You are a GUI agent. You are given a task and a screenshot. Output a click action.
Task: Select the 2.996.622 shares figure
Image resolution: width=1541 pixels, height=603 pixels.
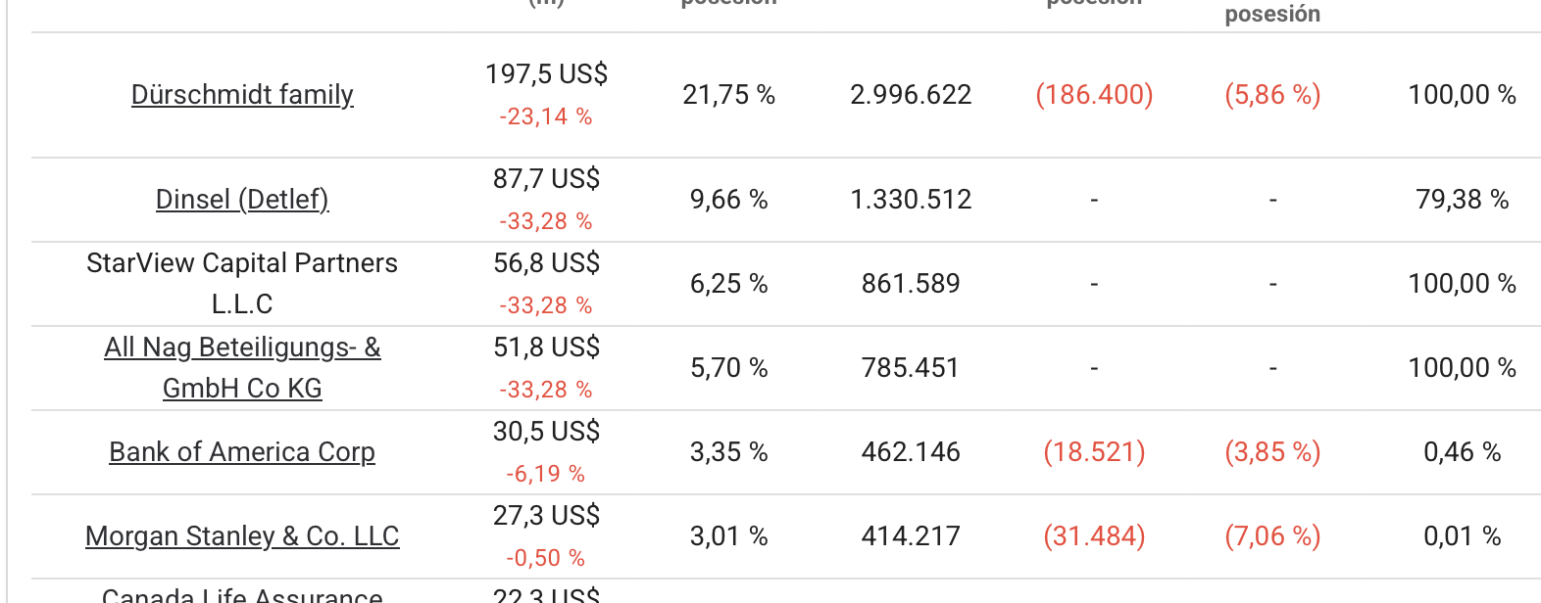(x=911, y=95)
